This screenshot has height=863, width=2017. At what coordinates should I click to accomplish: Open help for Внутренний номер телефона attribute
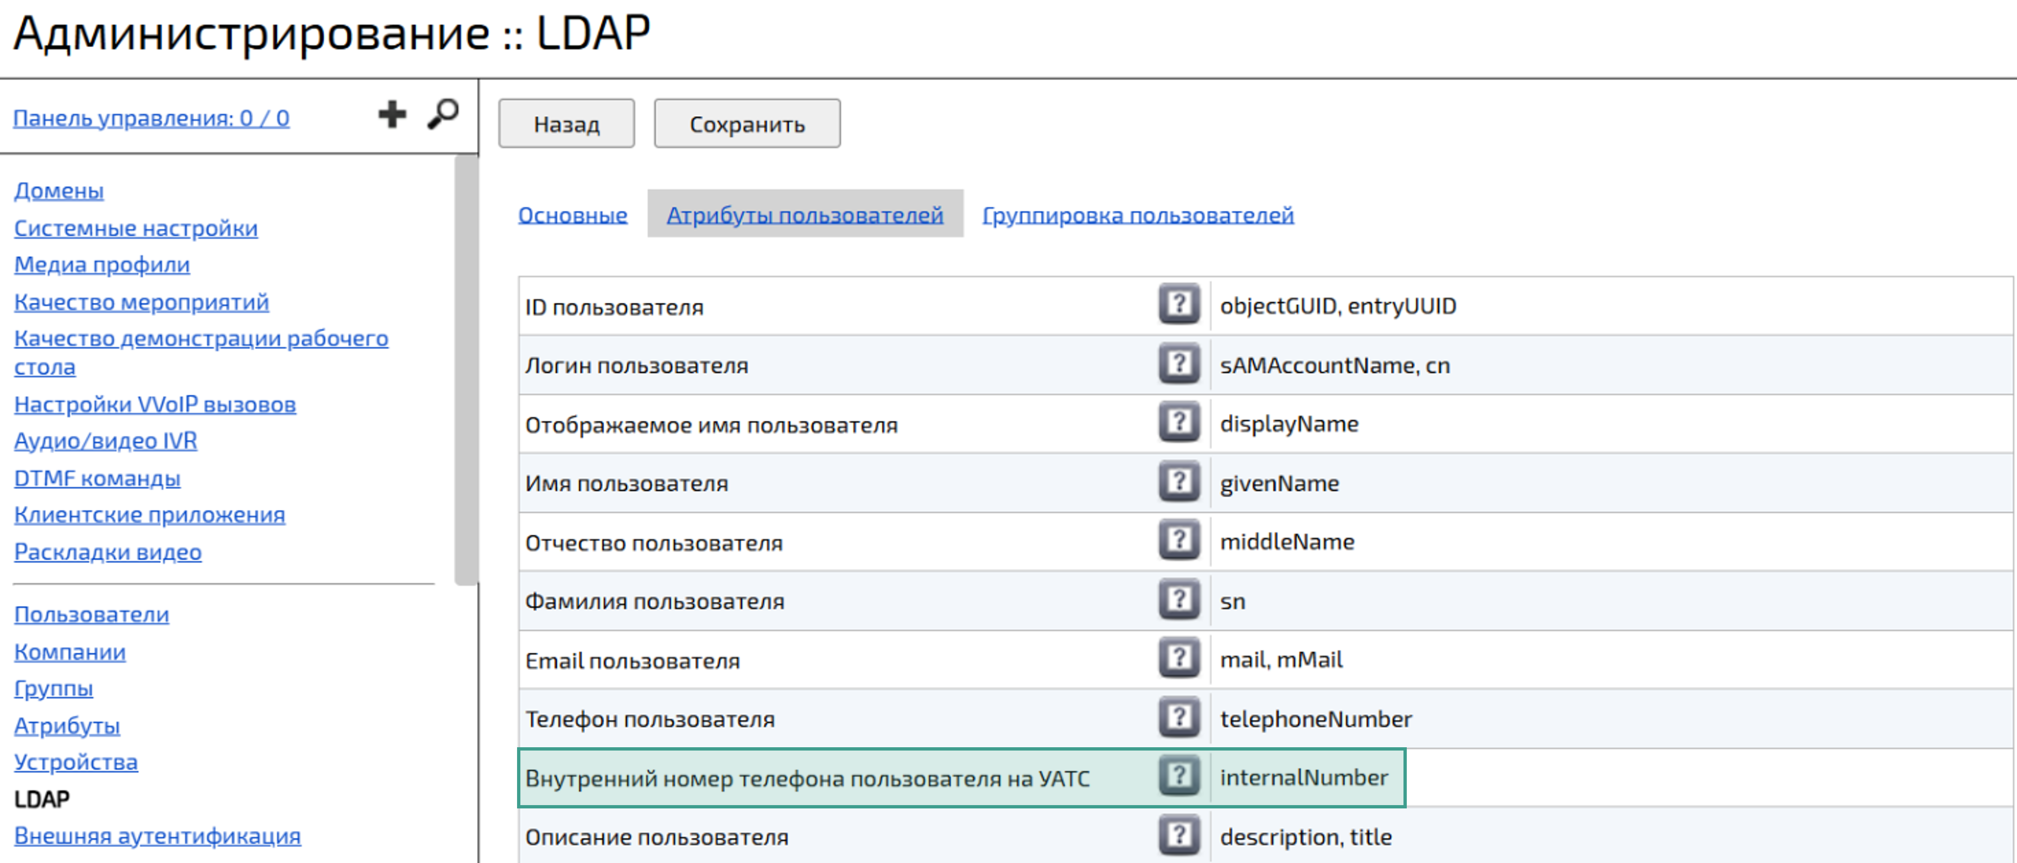pos(1179,777)
